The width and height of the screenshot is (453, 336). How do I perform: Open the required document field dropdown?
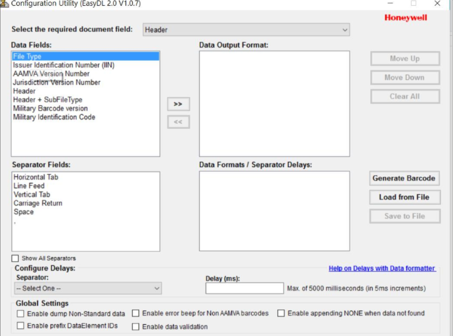coord(246,30)
